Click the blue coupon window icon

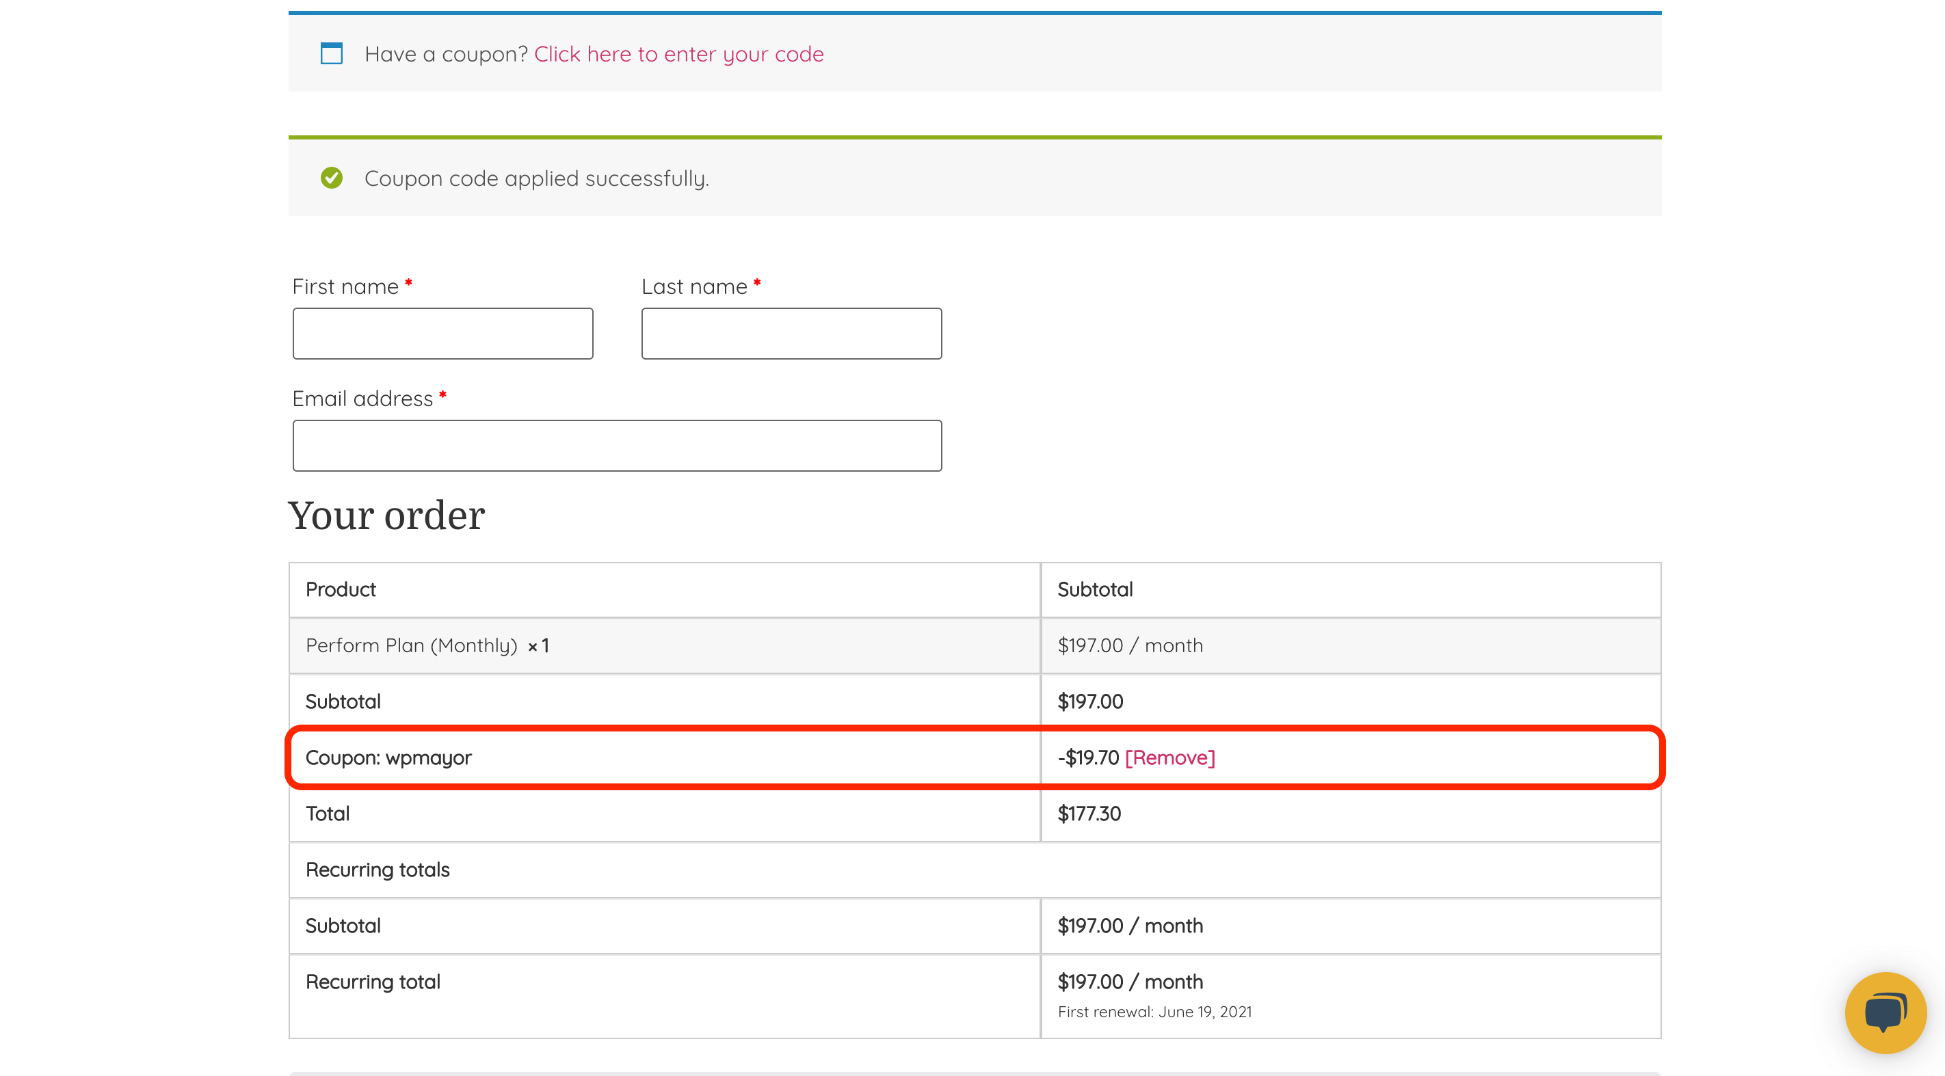click(x=331, y=53)
